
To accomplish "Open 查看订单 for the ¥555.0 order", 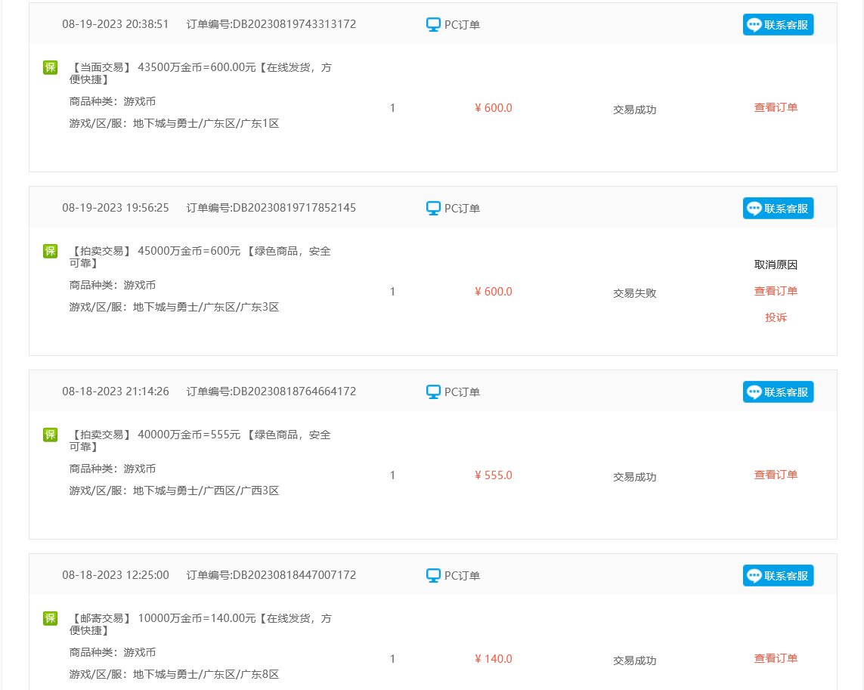I will point(776,475).
